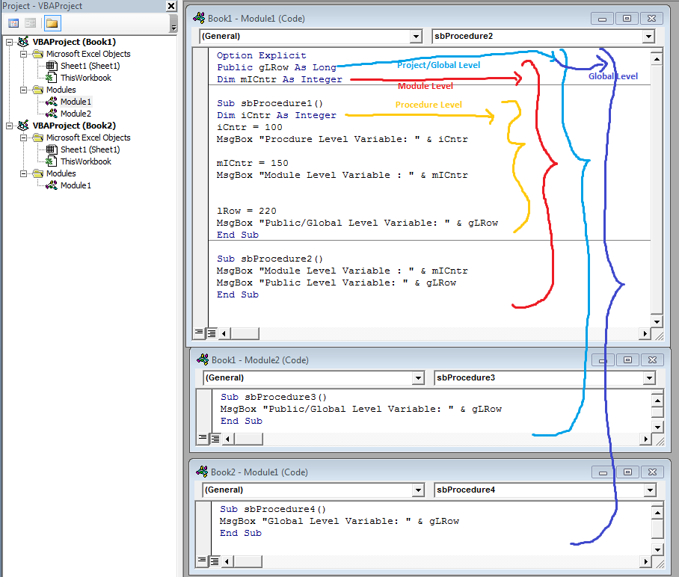
Task: Click the View Object icon in Project Explorer
Action: 30,22
